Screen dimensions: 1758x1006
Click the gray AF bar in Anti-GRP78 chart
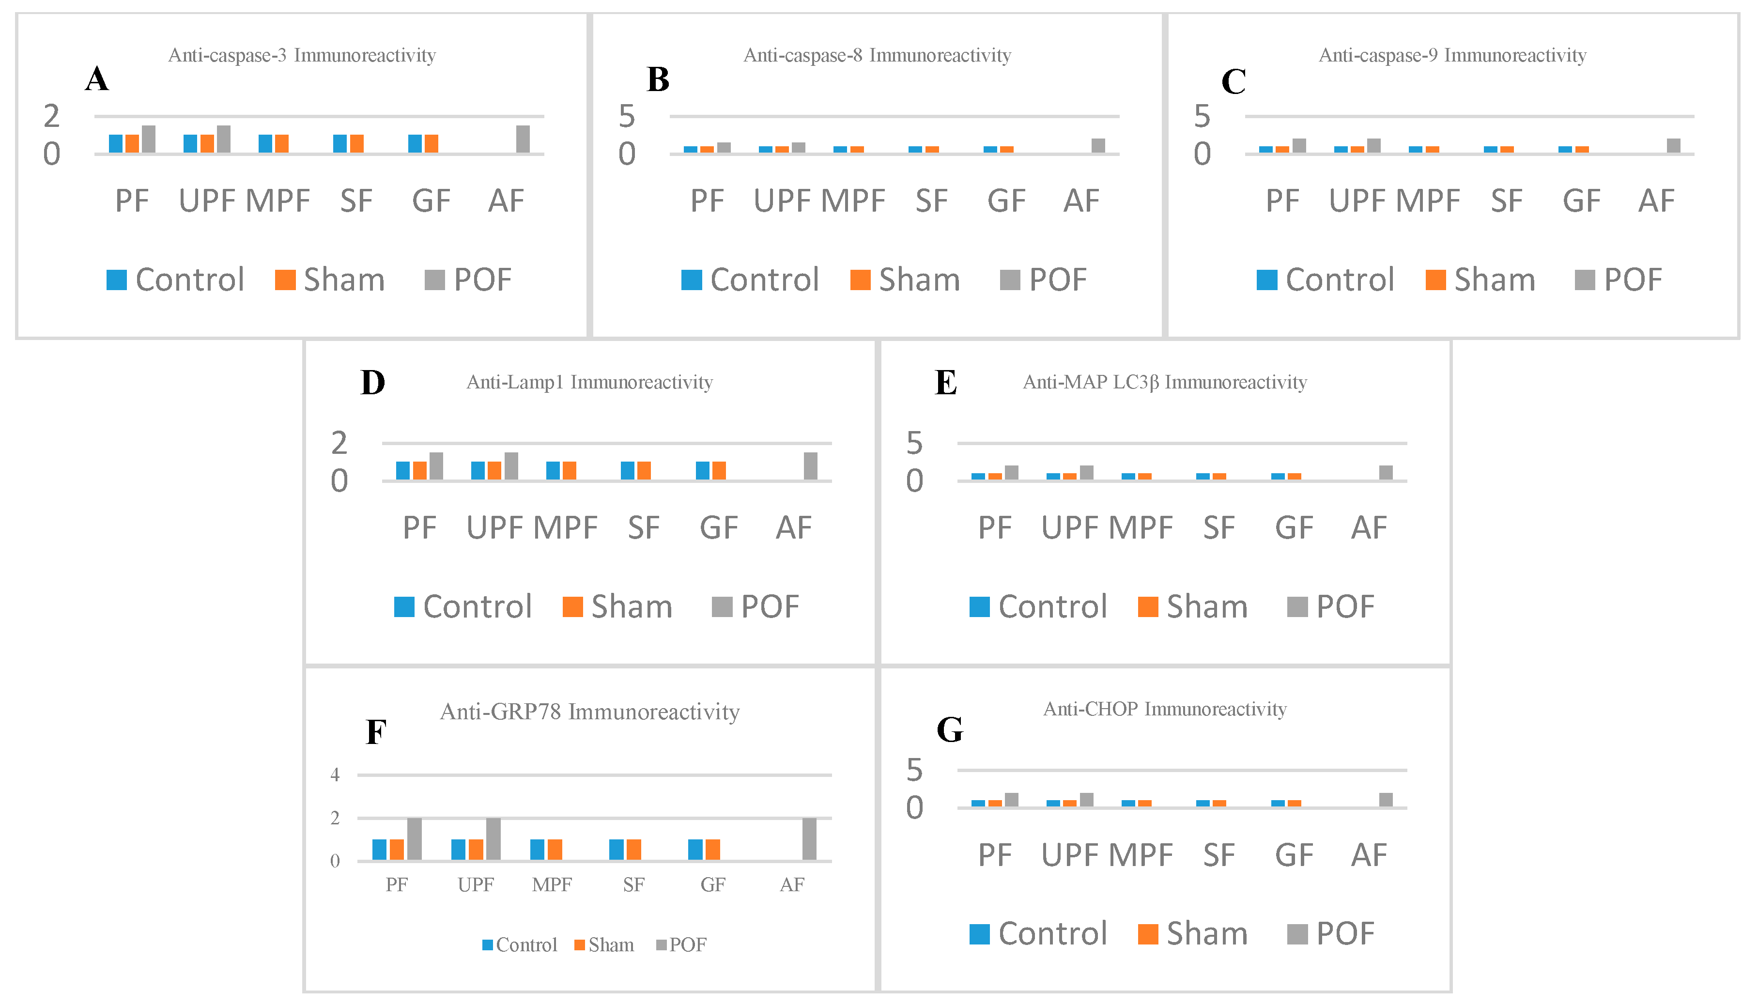[x=809, y=839]
